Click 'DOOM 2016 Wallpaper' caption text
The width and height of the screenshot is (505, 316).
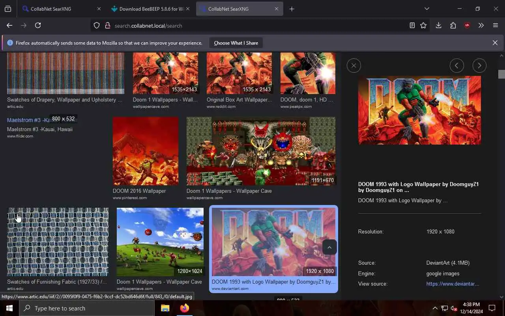click(x=139, y=191)
